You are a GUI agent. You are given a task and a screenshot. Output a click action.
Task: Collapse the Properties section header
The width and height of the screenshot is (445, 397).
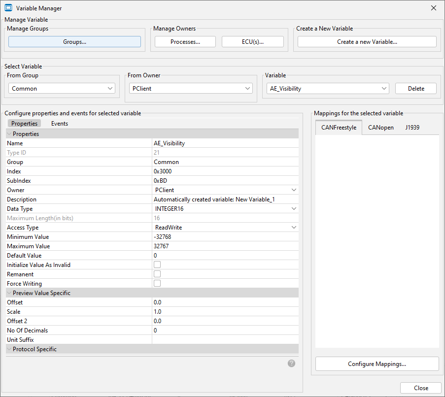coord(8,133)
